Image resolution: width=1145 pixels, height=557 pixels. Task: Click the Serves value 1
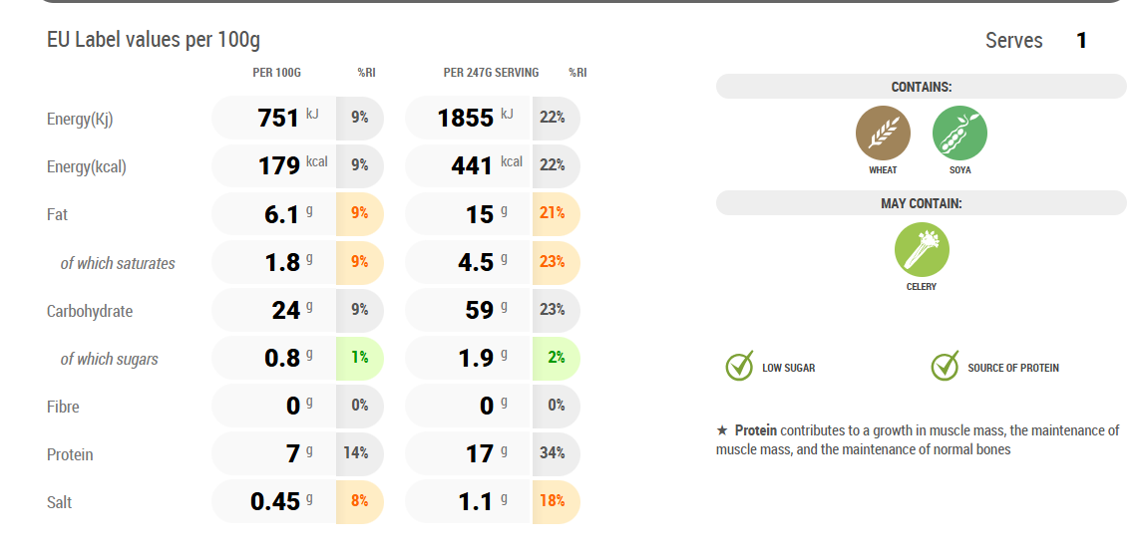click(1081, 41)
